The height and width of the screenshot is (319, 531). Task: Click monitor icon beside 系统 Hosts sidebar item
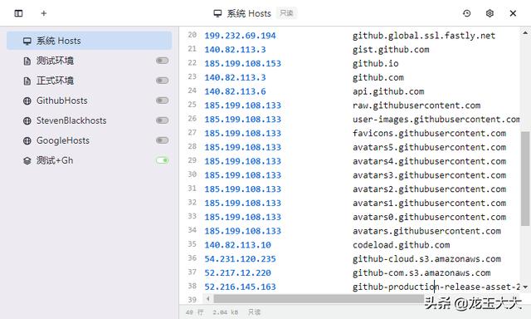tap(27, 41)
